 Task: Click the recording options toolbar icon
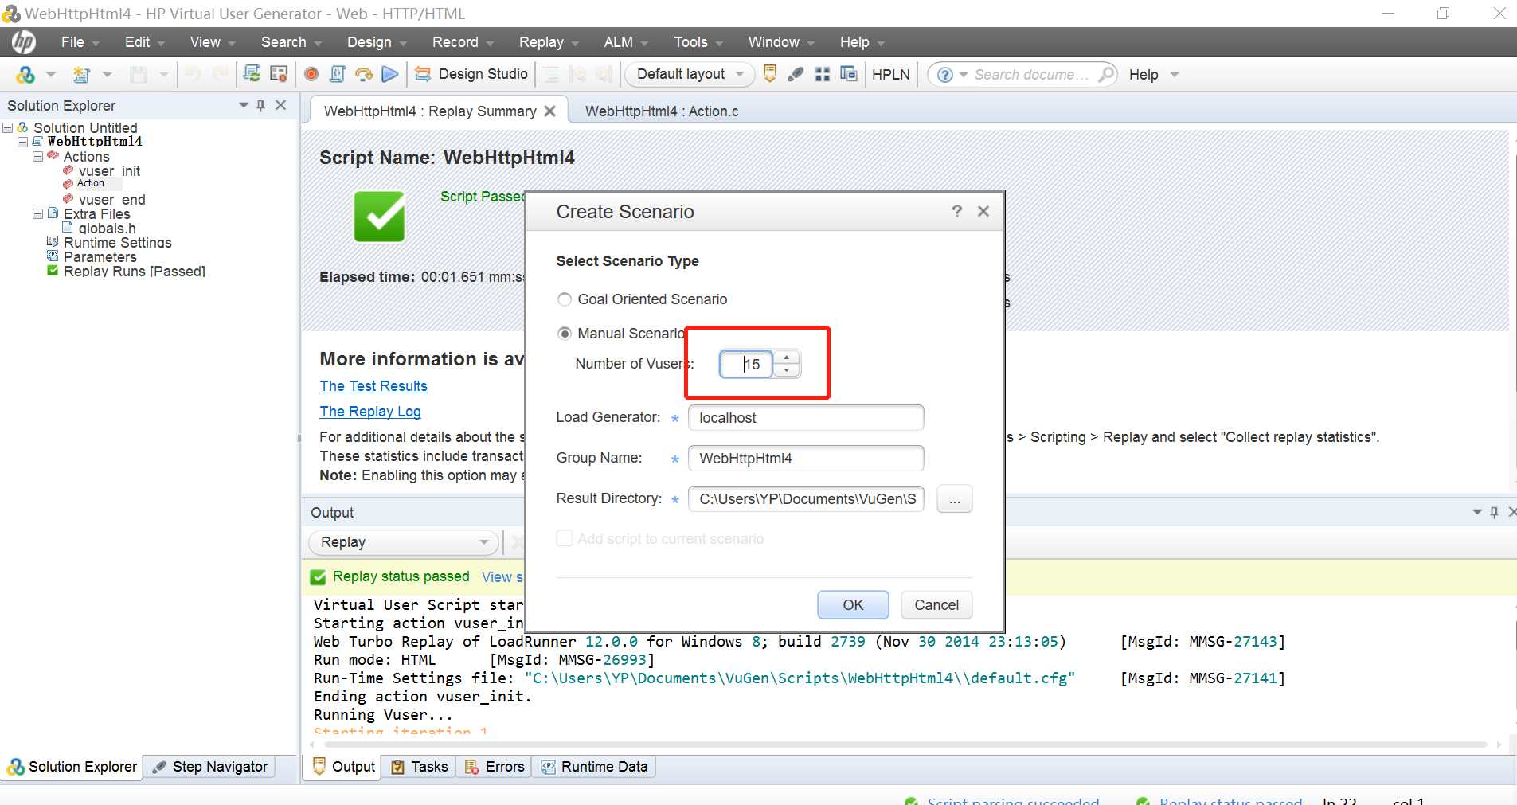279,74
